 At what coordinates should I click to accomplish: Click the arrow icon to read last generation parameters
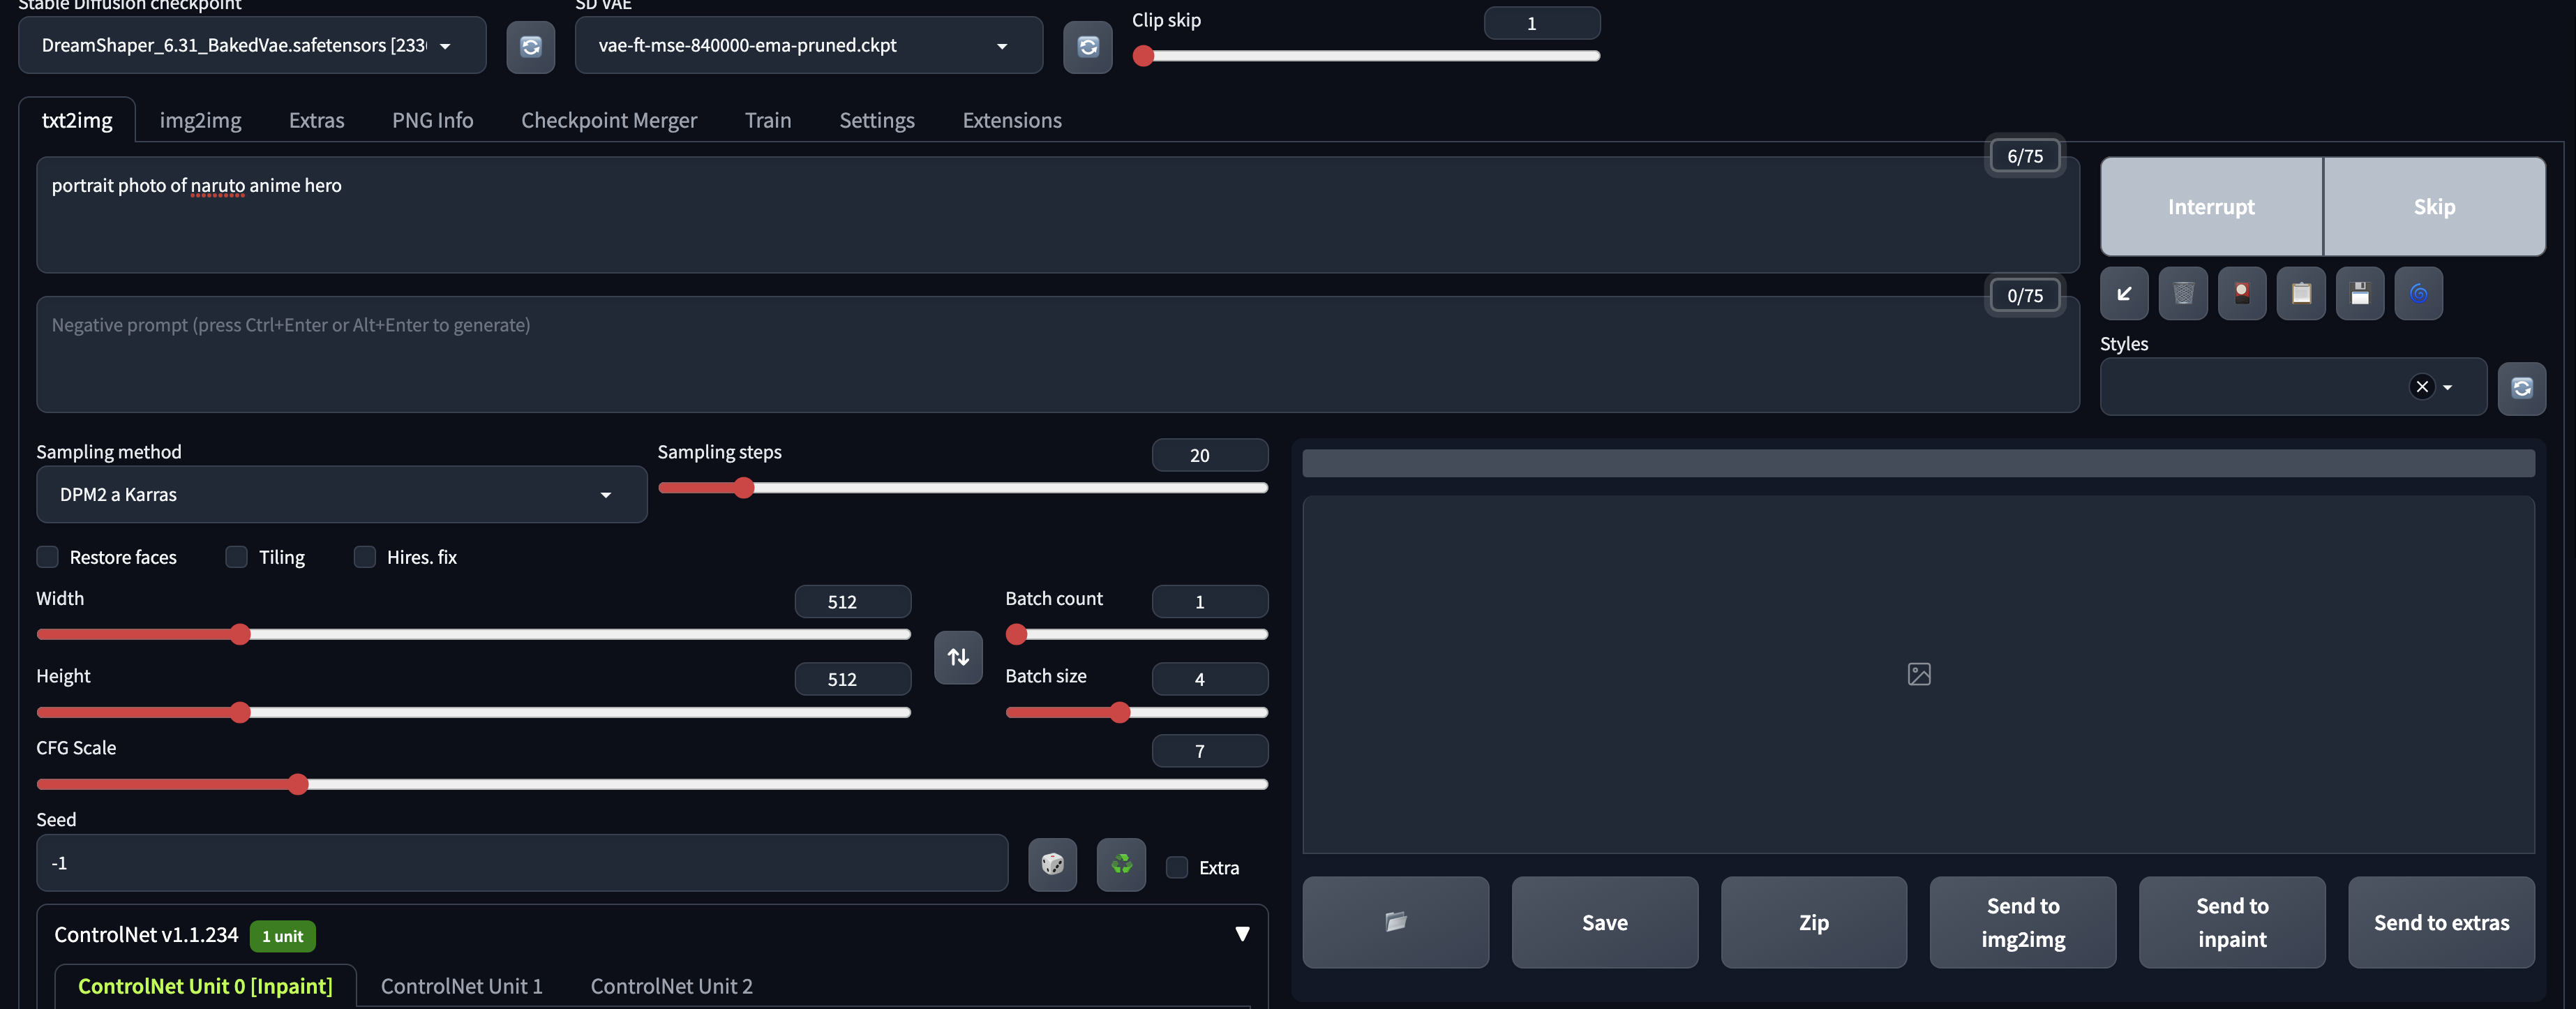coord(2124,293)
